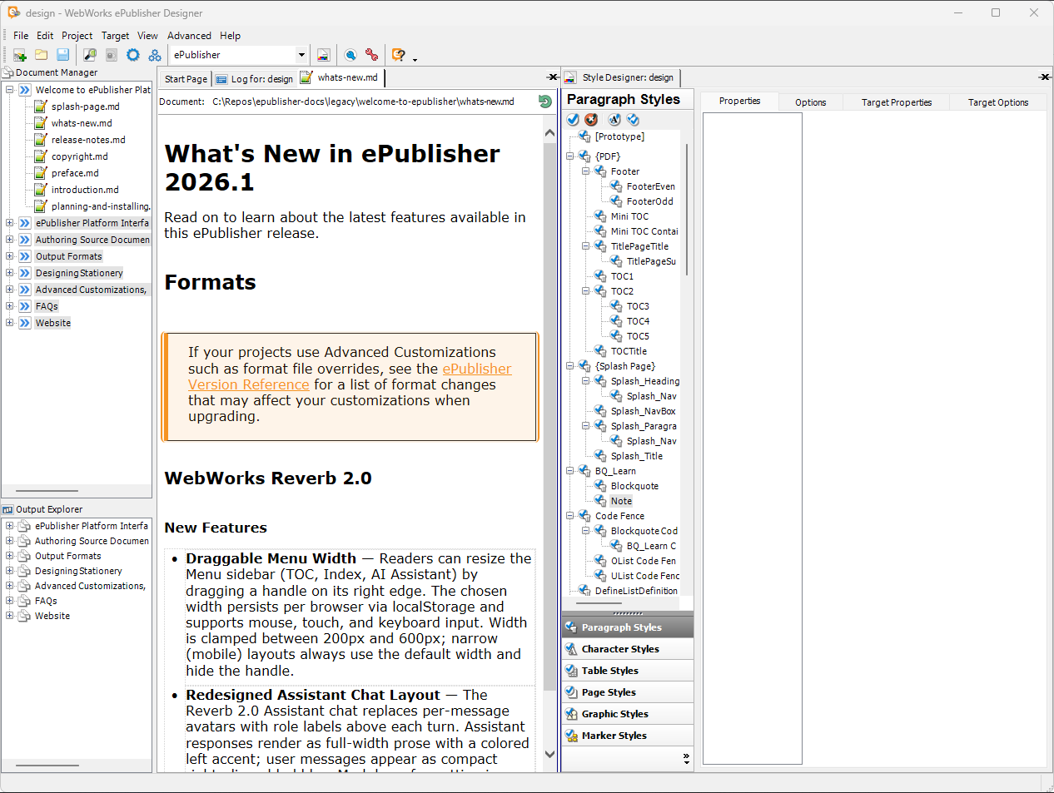The height and width of the screenshot is (793, 1054).
Task: Click the Page Styles button
Action: [628, 692]
